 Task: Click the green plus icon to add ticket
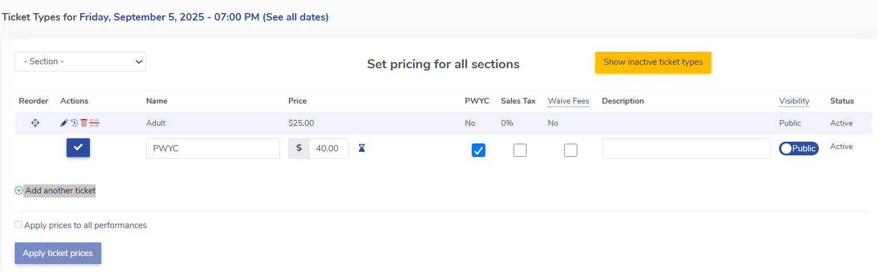point(19,191)
